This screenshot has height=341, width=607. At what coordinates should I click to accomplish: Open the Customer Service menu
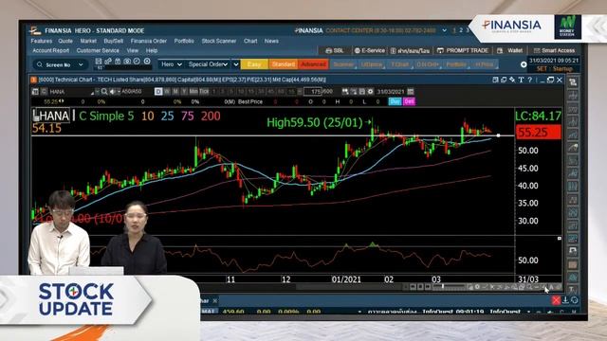tap(98, 50)
